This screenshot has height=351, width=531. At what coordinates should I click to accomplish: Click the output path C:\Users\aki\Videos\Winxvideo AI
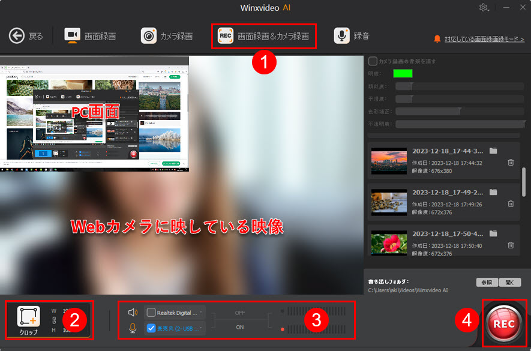pyautogui.click(x=408, y=290)
